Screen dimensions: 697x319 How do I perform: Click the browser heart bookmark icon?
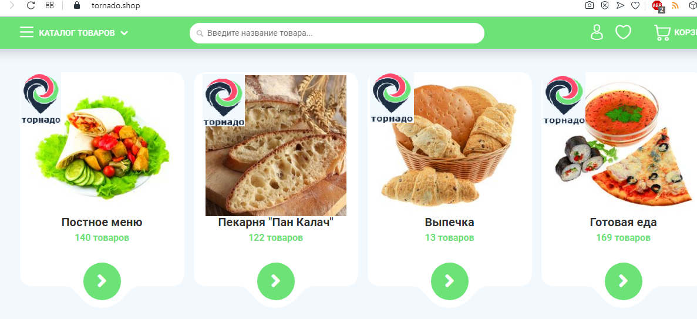click(x=636, y=5)
